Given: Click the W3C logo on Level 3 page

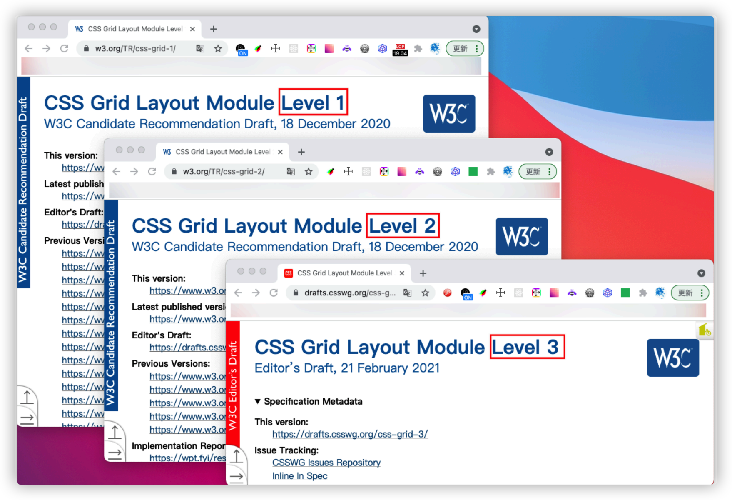Looking at the screenshot, I should coord(673,357).
